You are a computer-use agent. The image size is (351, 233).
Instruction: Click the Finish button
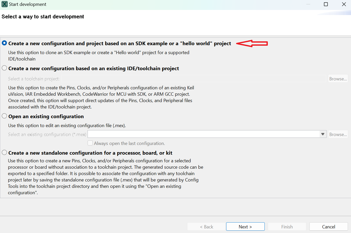pos(287,227)
